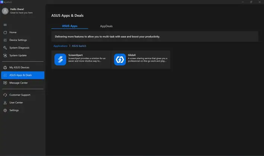Open System Update page
This screenshot has width=264, height=156.
18,55
